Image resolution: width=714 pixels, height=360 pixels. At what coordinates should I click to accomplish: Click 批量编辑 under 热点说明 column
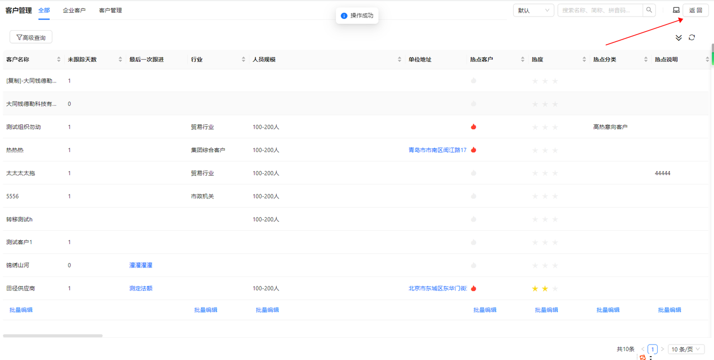pyautogui.click(x=669, y=310)
